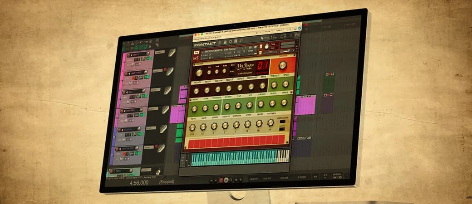The height and width of the screenshot is (204, 472).
Task: Click the Release knob in the synth
Action: point(229,88)
